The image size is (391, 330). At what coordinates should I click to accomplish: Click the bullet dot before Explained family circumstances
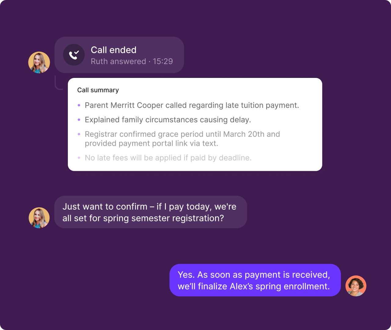click(79, 120)
